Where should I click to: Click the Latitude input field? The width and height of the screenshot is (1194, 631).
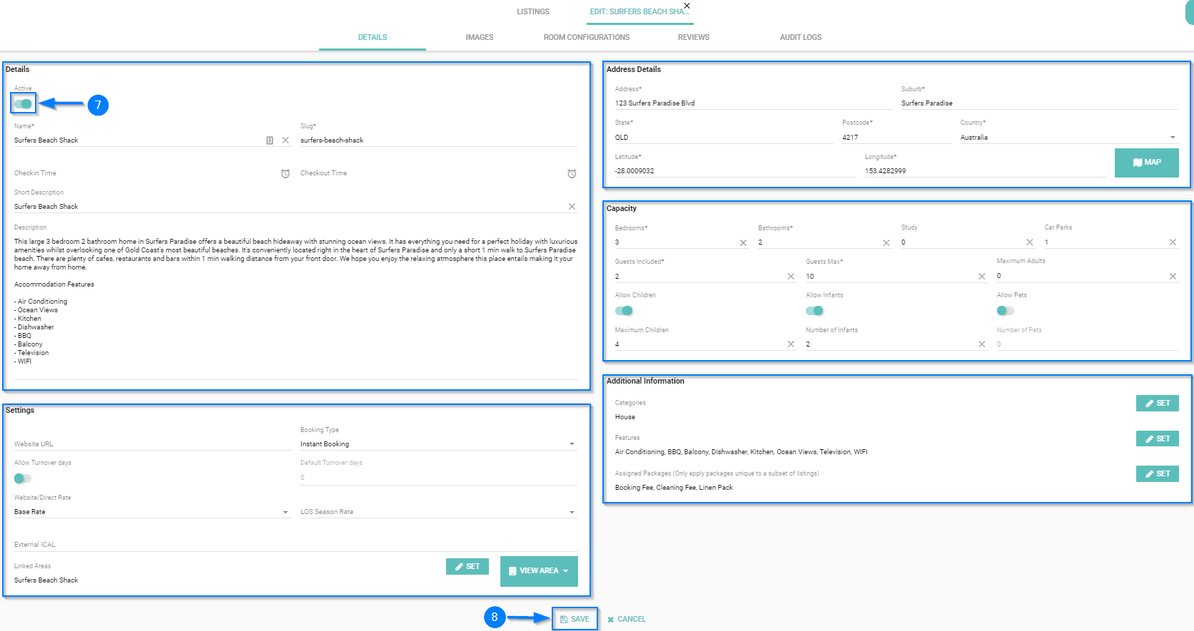point(734,171)
